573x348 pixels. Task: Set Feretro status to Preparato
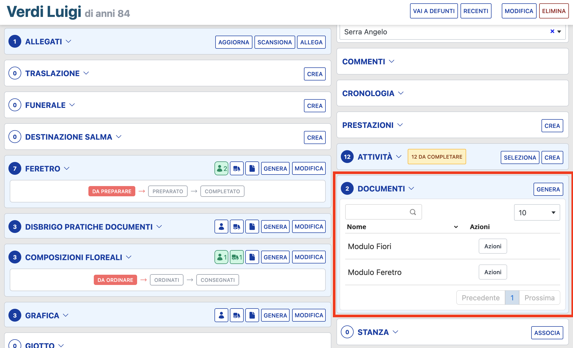(168, 191)
